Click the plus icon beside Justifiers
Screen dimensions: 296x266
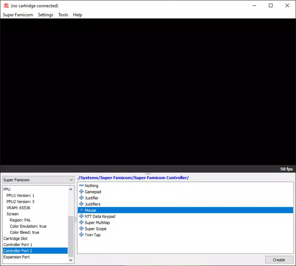click(81, 204)
